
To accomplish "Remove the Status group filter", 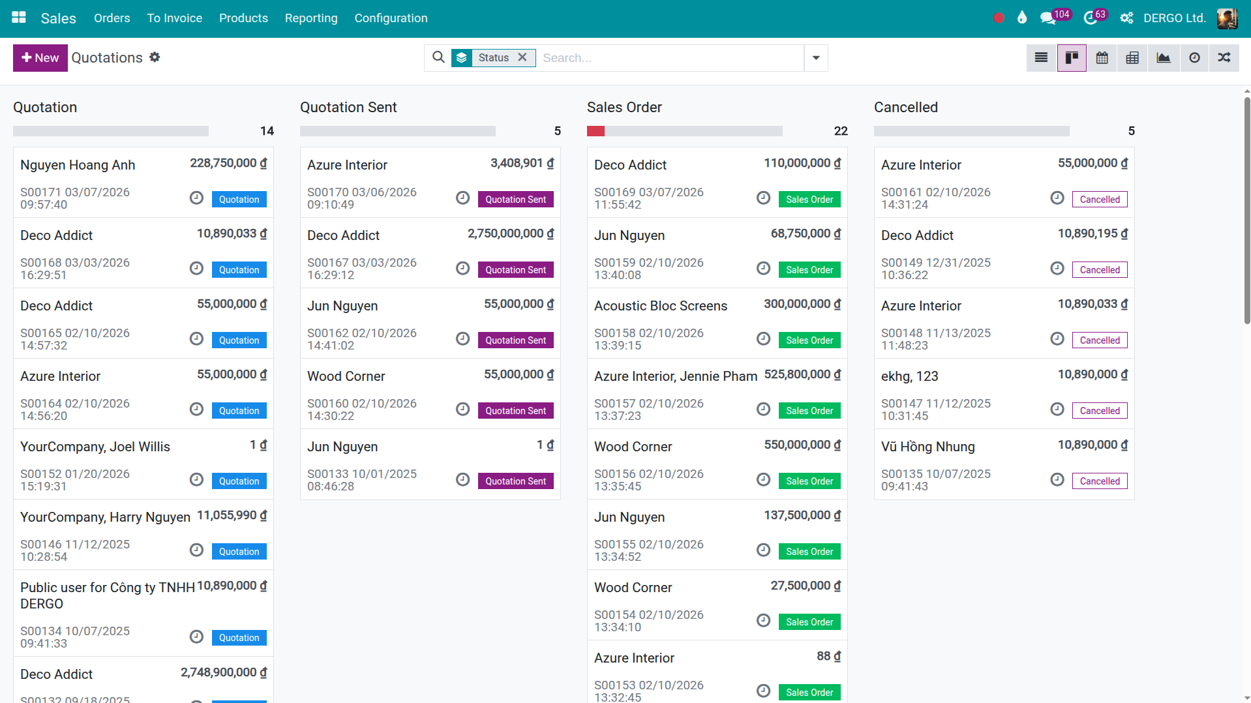I will pos(522,57).
